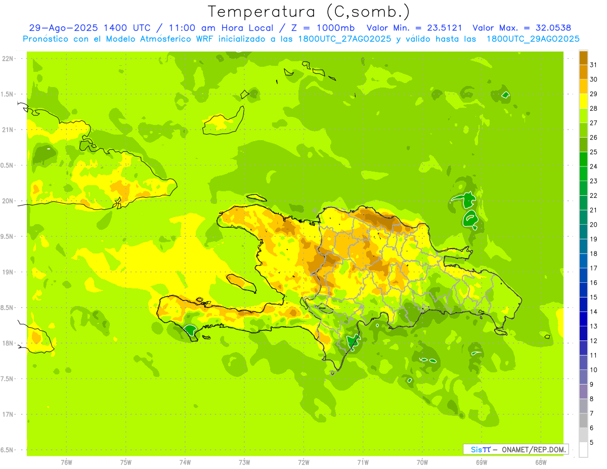607x469 pixels.
Task: Click the 31 value on the color scale
Action: click(x=594, y=65)
